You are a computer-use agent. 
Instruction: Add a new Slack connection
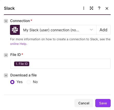click(x=103, y=30)
